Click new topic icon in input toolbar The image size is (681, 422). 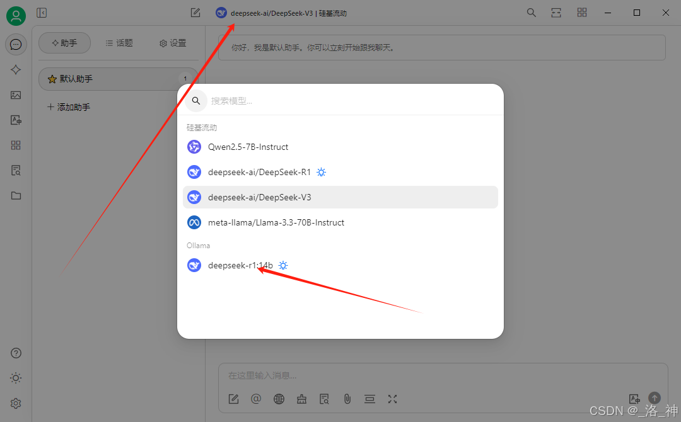(x=234, y=399)
